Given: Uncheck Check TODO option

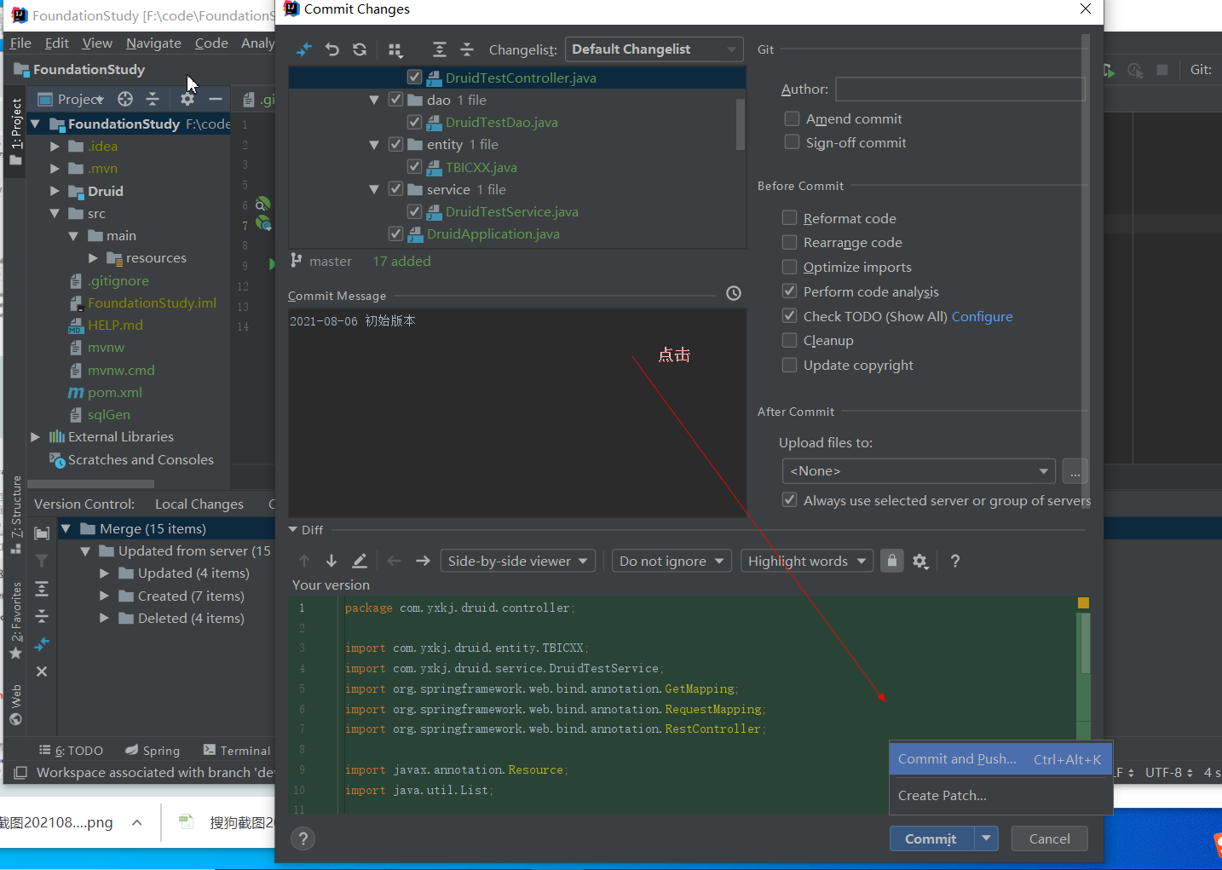Looking at the screenshot, I should (x=790, y=316).
